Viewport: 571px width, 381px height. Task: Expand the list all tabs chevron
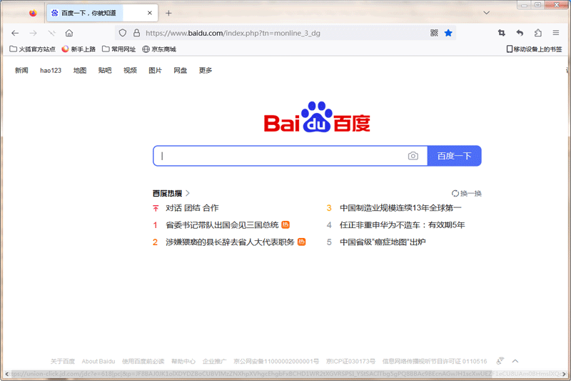pos(487,13)
